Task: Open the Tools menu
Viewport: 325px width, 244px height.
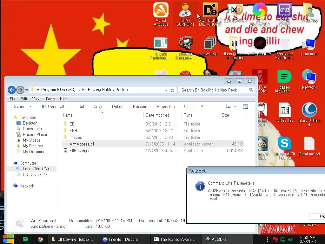Action: (50, 99)
